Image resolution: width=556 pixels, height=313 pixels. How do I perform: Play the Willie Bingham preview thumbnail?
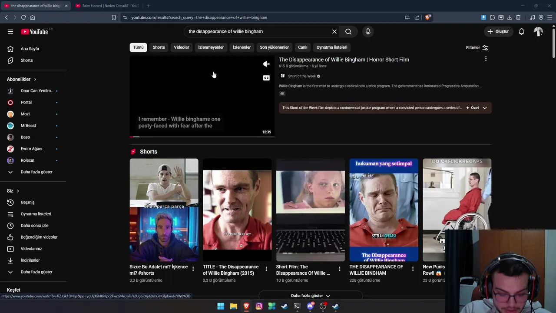(x=202, y=96)
